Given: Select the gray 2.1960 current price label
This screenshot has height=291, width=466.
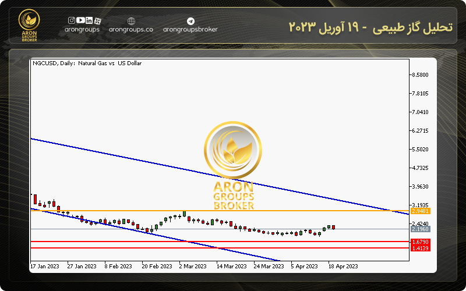Looking at the screenshot, I should coord(420,229).
